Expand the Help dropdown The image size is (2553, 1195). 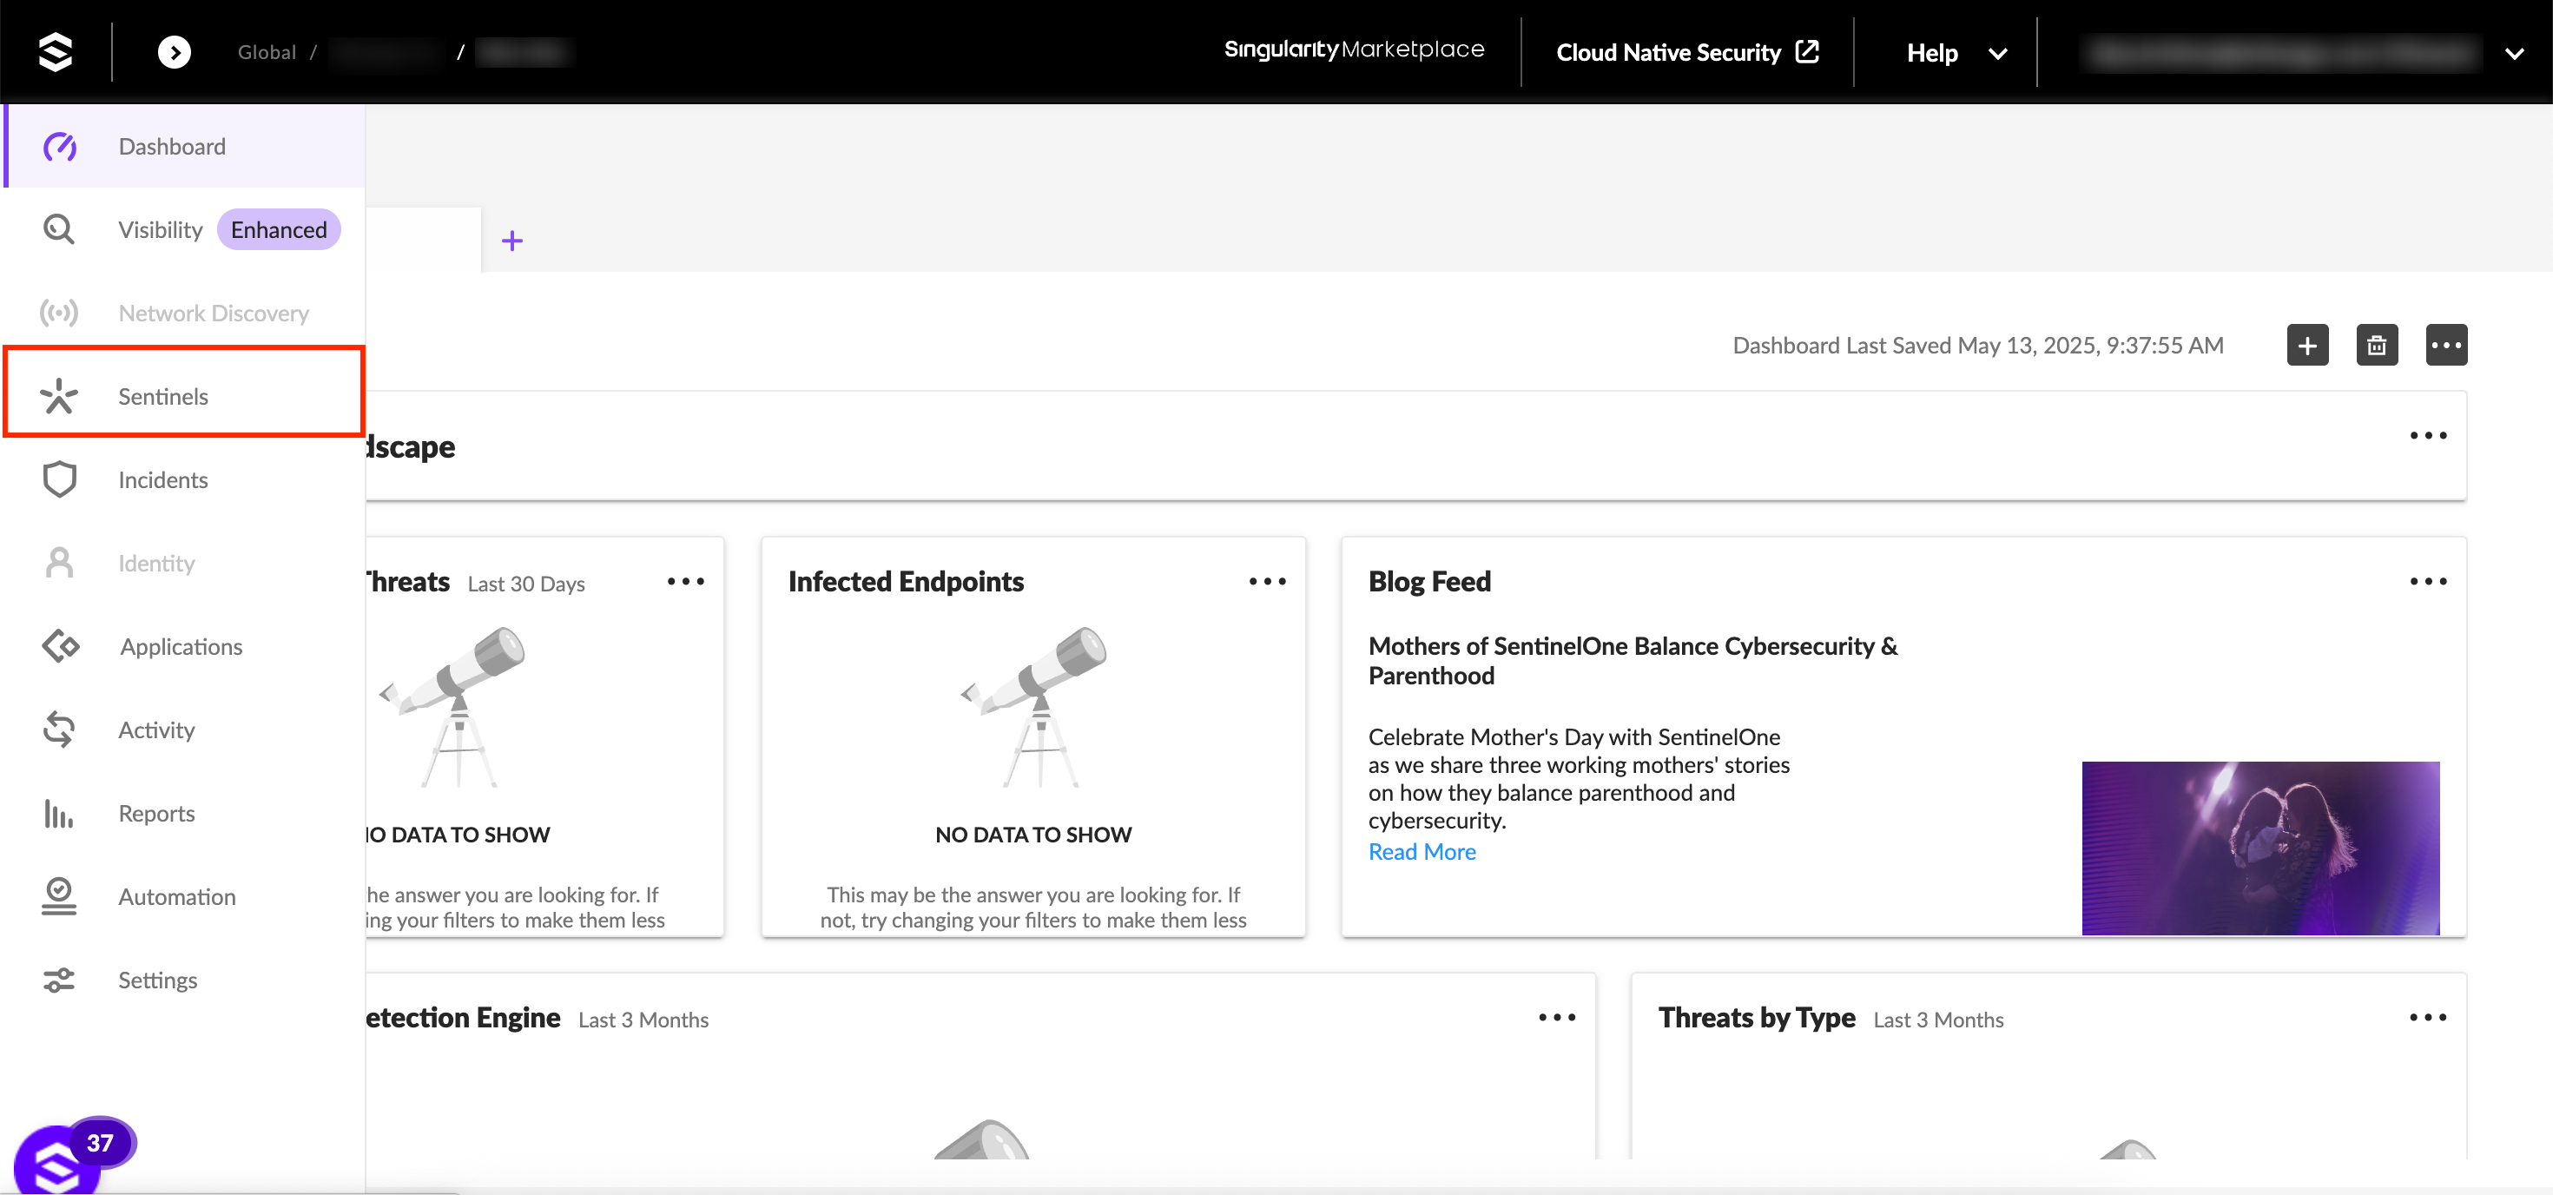coord(1956,52)
